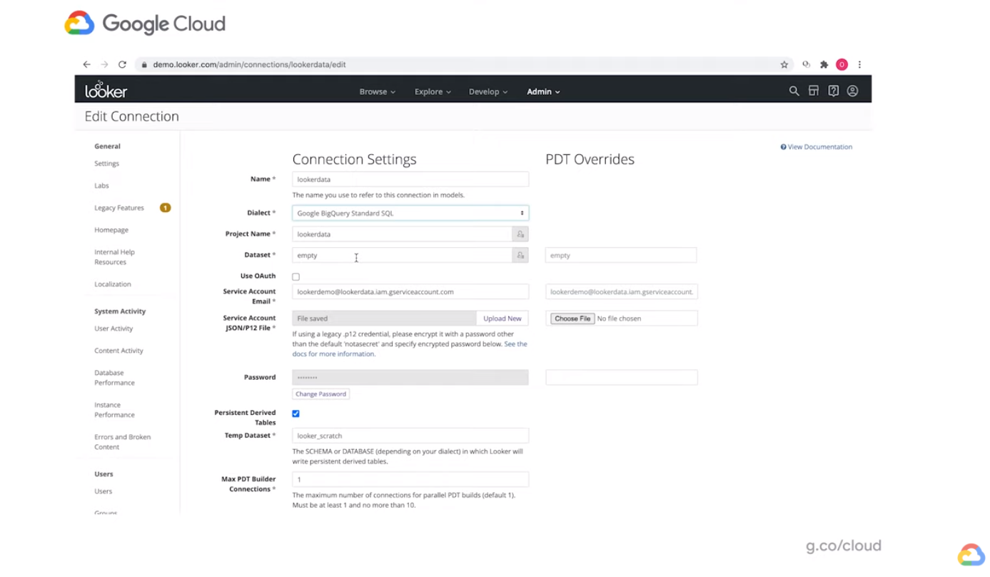990x577 pixels.
Task: Open the View Documentation link
Action: (816, 146)
